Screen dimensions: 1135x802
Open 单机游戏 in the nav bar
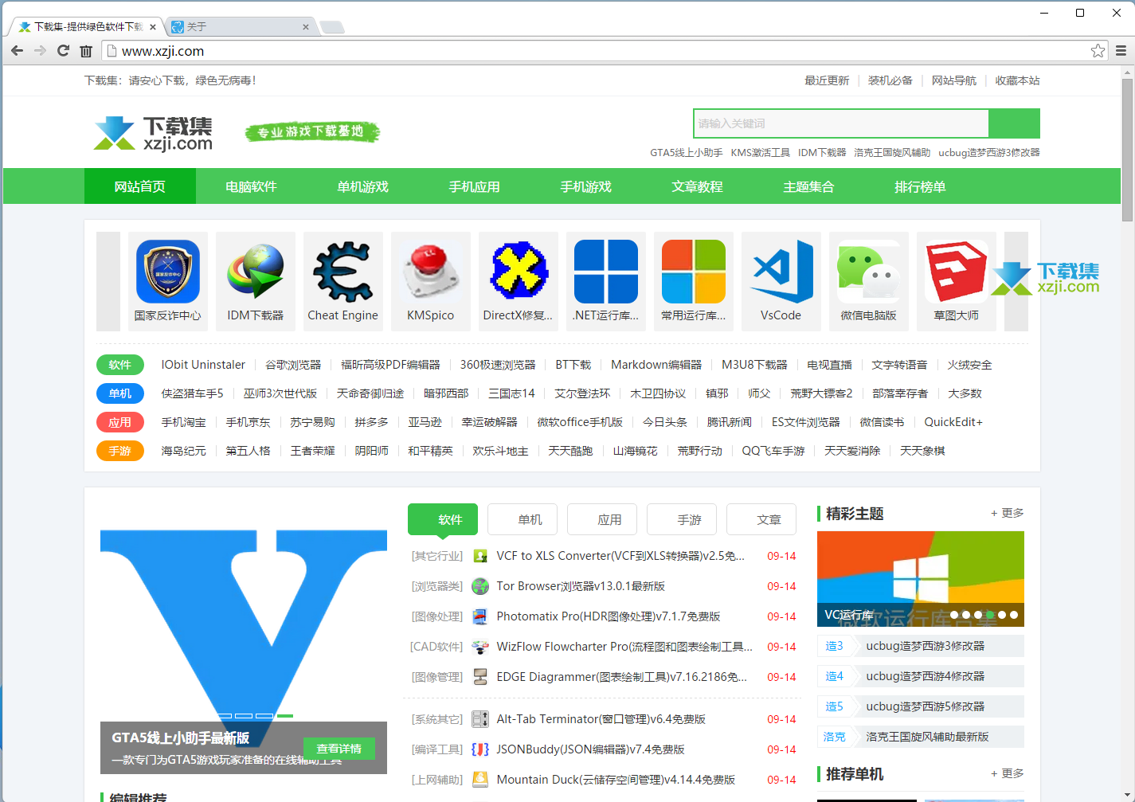tap(363, 186)
